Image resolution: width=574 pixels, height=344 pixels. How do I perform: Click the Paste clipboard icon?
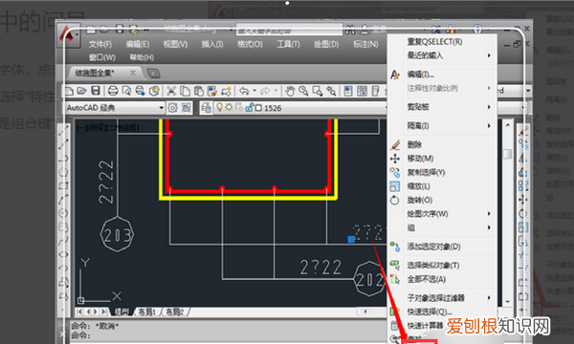pyautogui.click(x=199, y=91)
